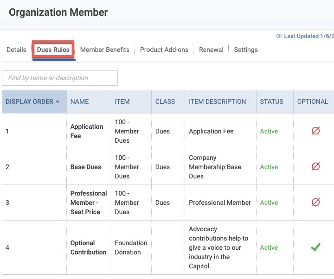Select the Dues Rules tab
Viewport: 334px width, 279px height.
pos(53,50)
